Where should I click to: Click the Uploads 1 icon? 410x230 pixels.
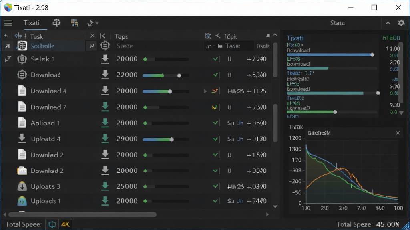pyautogui.click(x=22, y=201)
